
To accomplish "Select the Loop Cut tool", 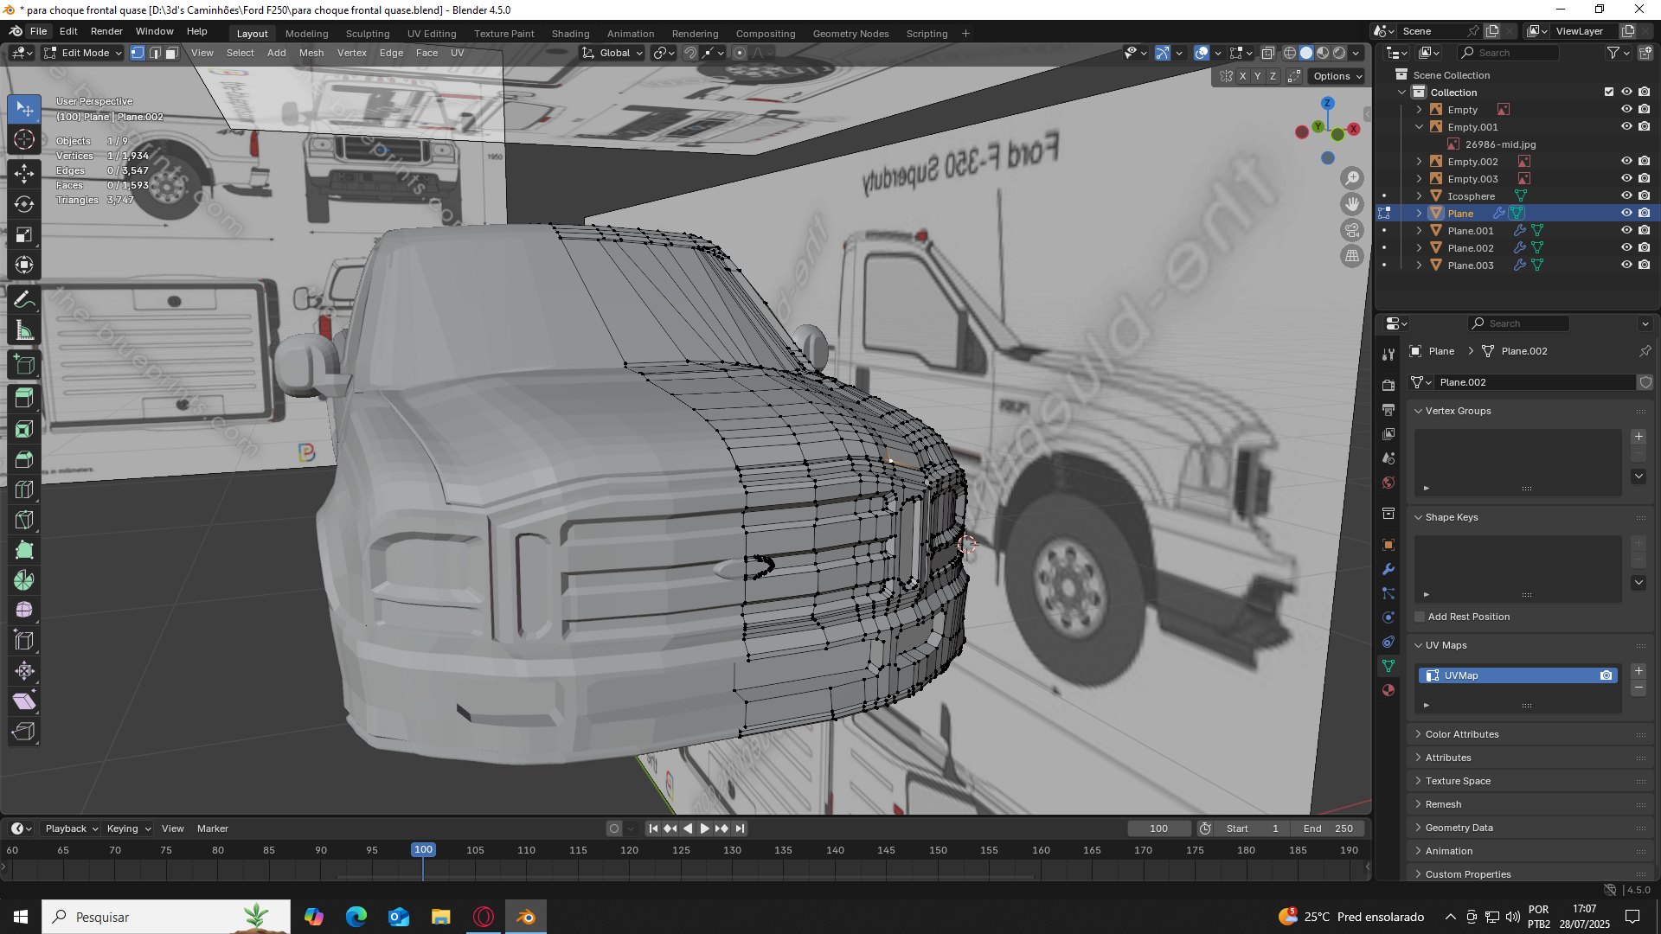I will [24, 489].
